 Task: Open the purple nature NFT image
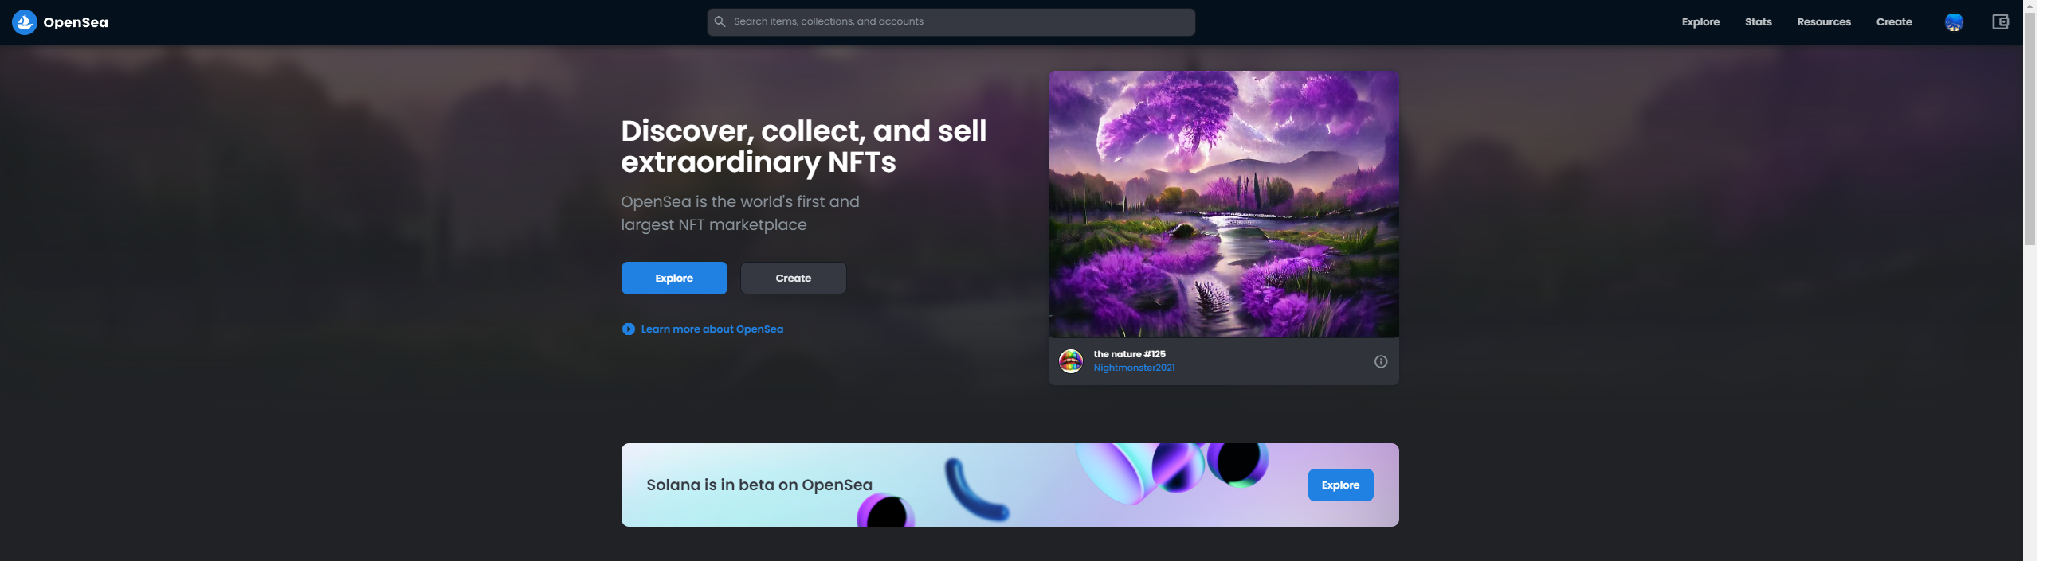(x=1223, y=205)
